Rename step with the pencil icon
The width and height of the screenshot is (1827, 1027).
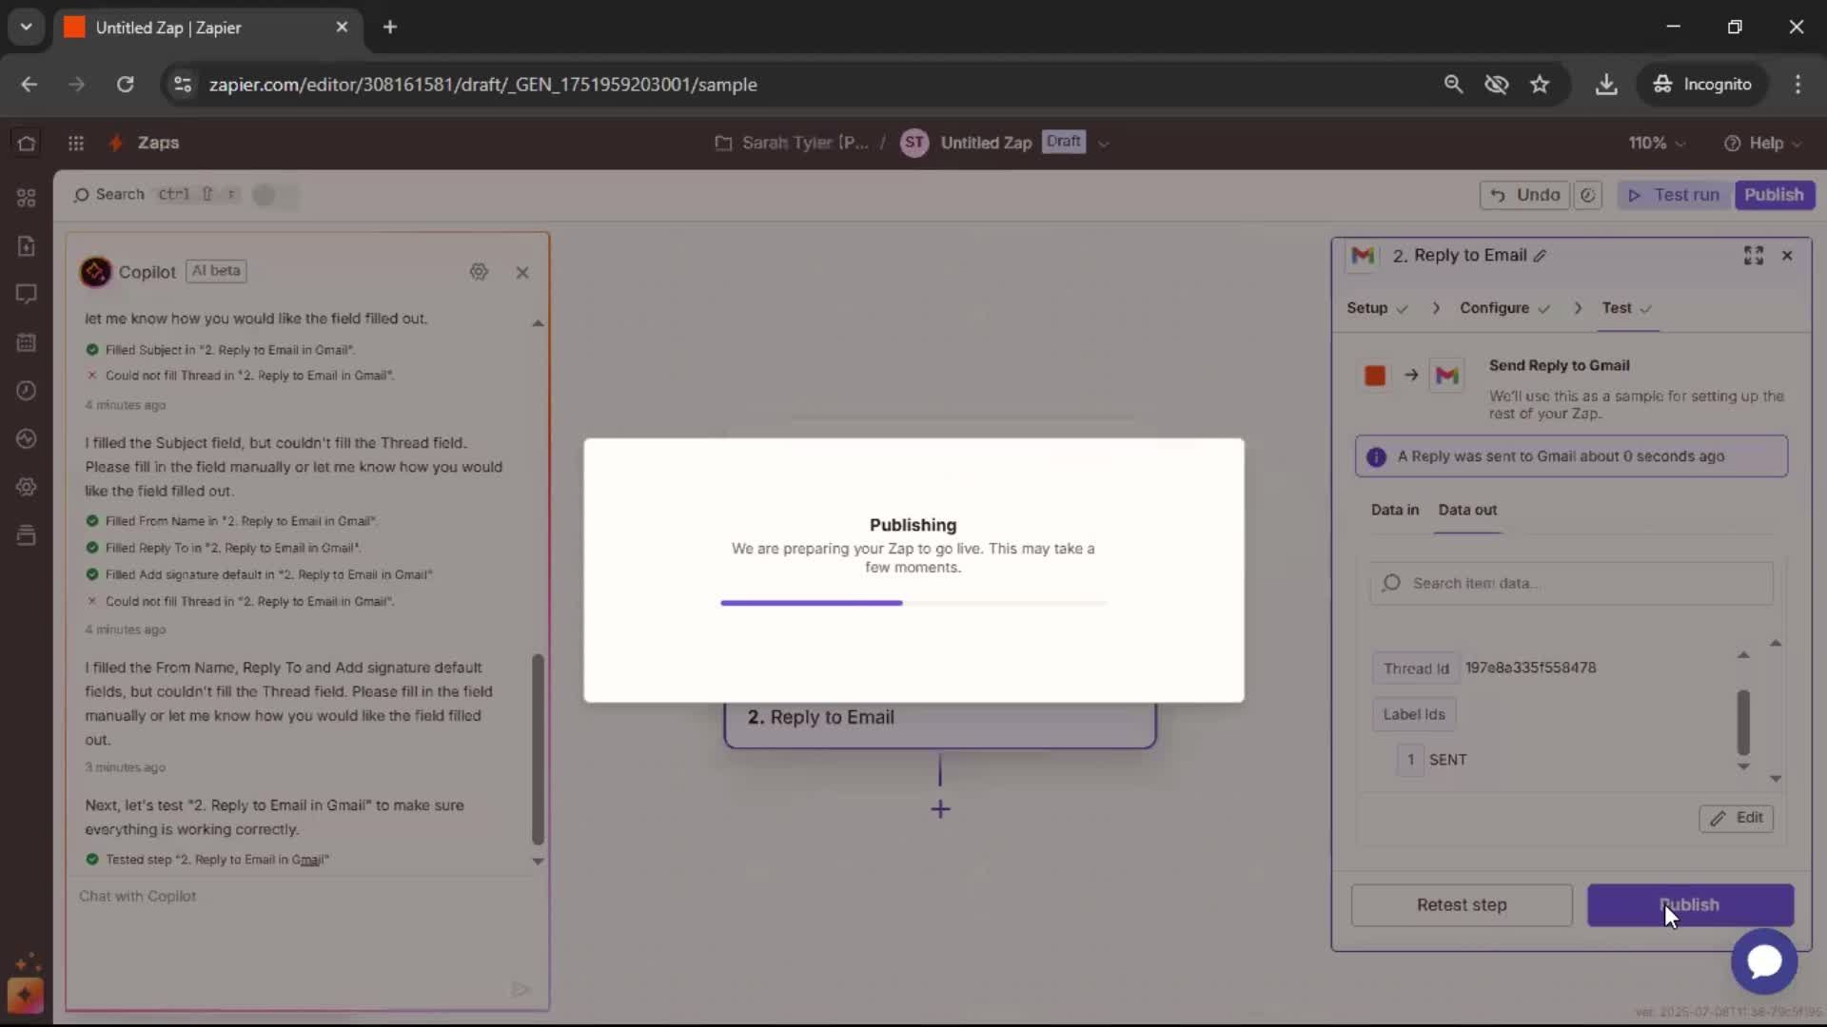pos(1541,256)
